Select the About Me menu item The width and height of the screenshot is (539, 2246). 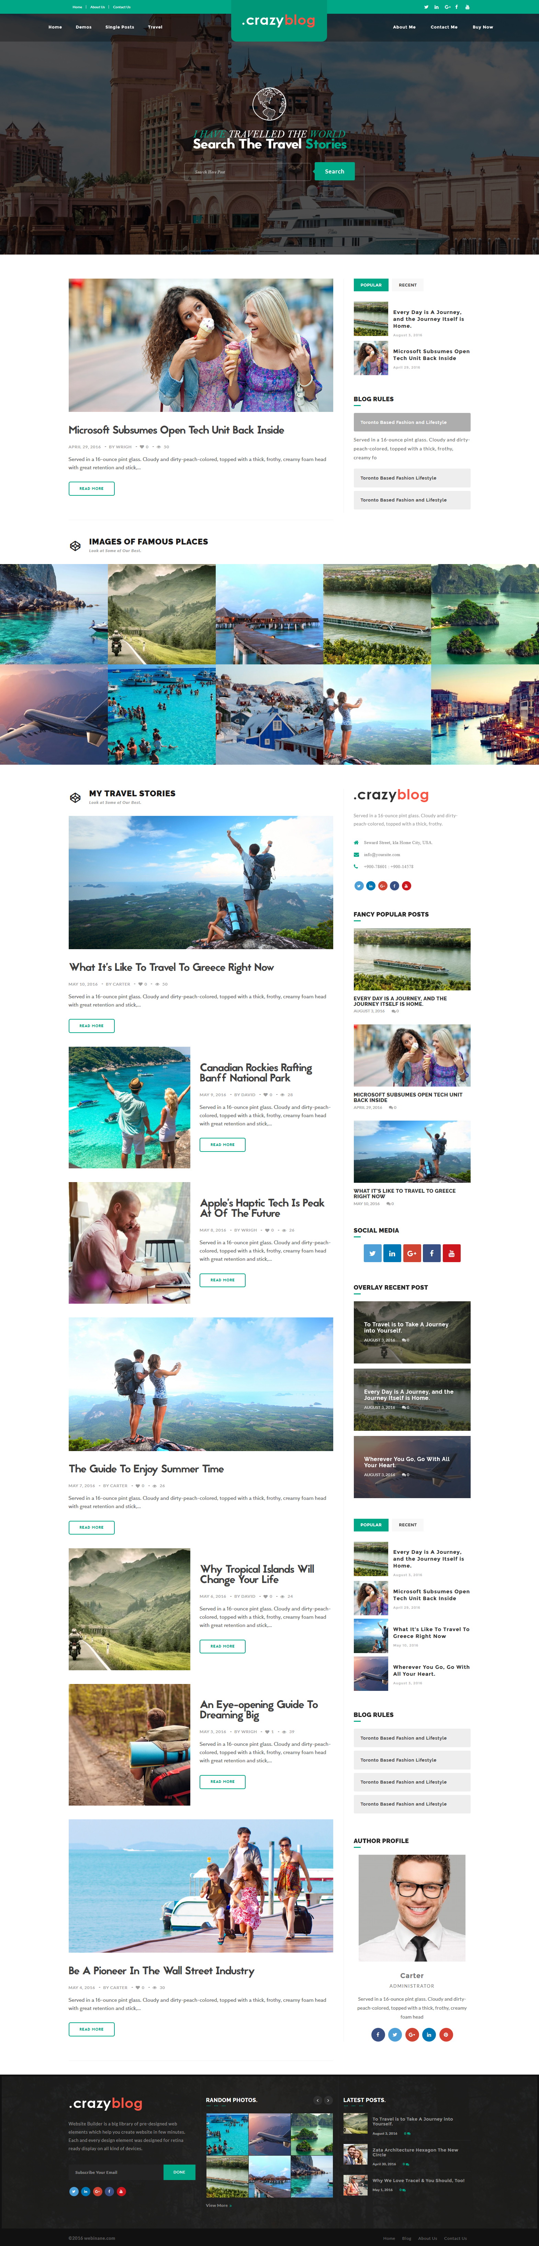coord(404,27)
